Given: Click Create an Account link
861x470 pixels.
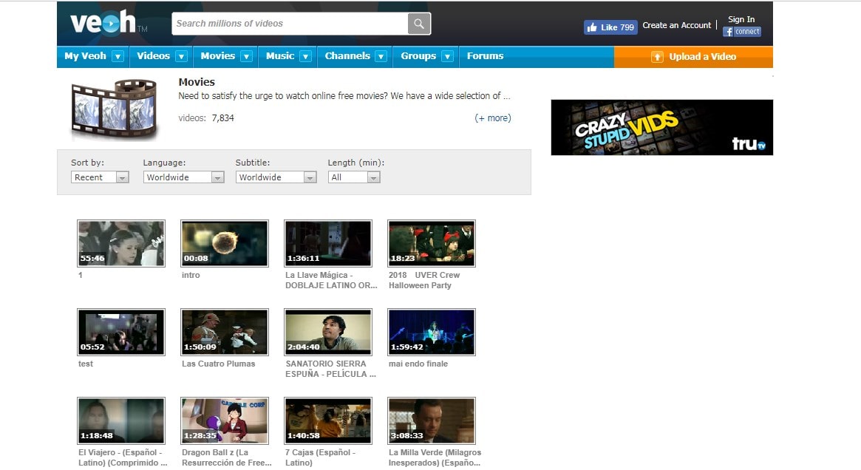Looking at the screenshot, I should click(x=676, y=25).
